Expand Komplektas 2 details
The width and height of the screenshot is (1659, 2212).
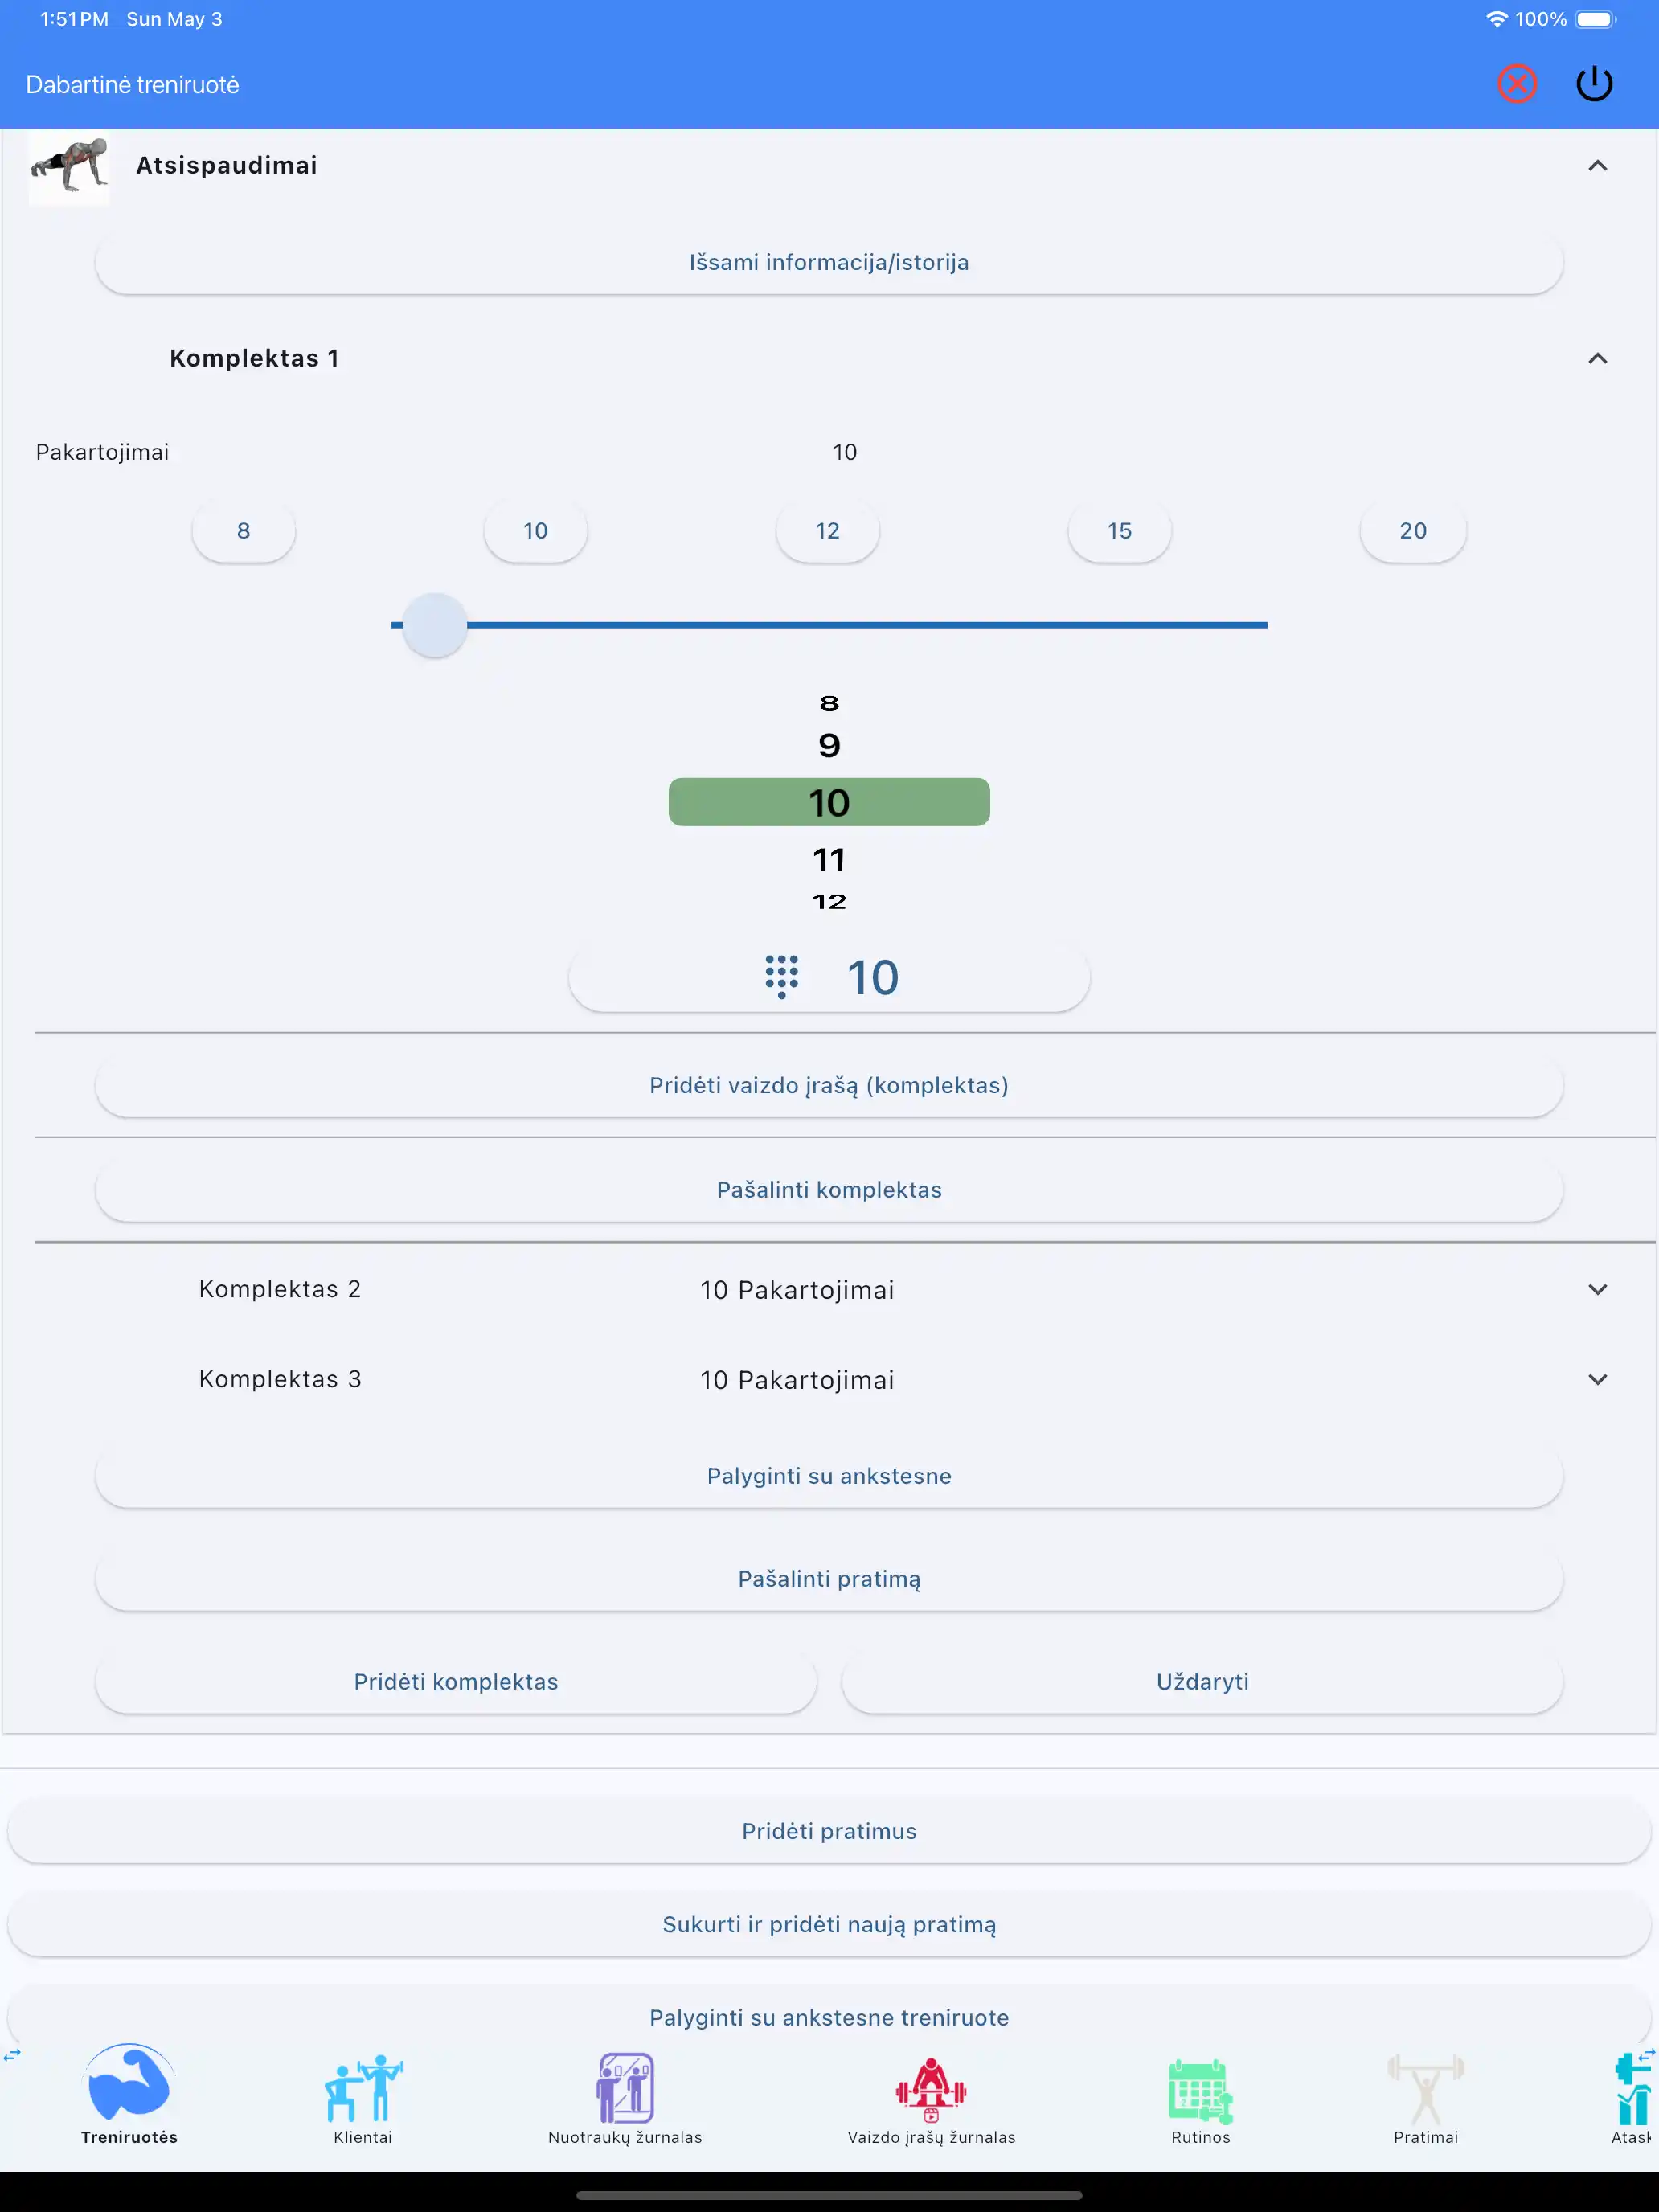[1597, 1289]
